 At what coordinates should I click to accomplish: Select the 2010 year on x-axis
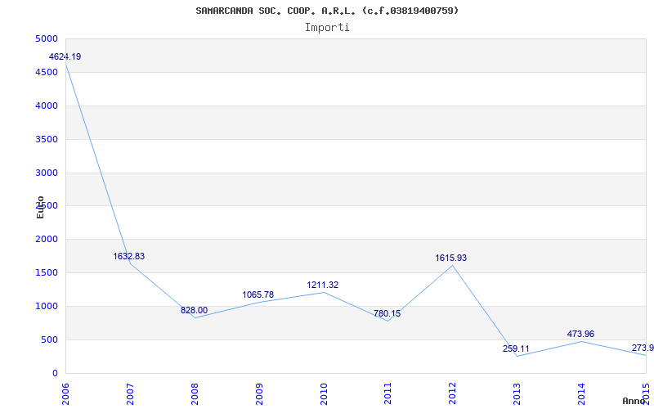tap(323, 394)
